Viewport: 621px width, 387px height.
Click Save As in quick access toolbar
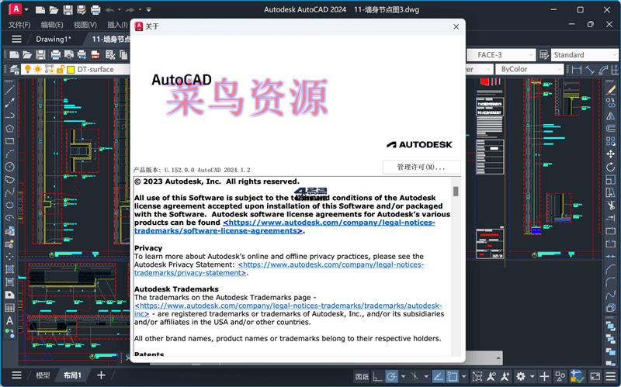(82, 10)
